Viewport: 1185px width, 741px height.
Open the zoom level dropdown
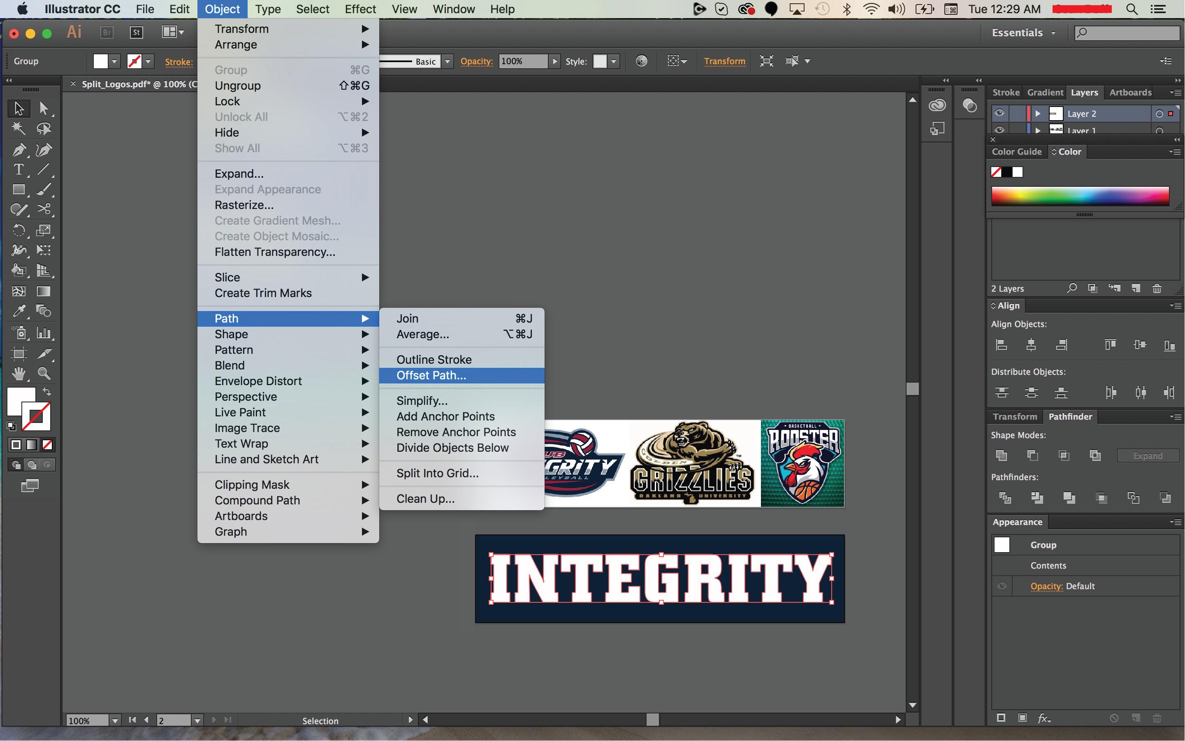(x=115, y=720)
